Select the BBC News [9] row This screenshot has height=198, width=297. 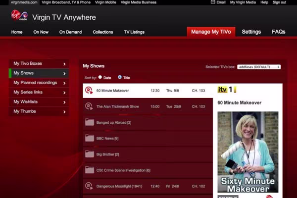click(x=148, y=138)
